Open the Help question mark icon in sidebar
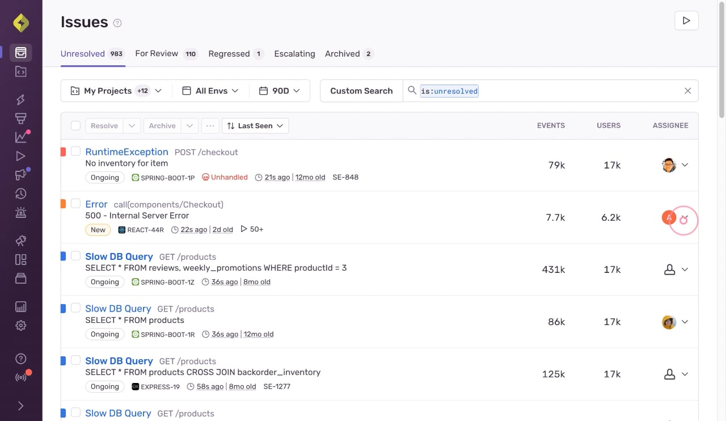The image size is (726, 421). pos(21,359)
